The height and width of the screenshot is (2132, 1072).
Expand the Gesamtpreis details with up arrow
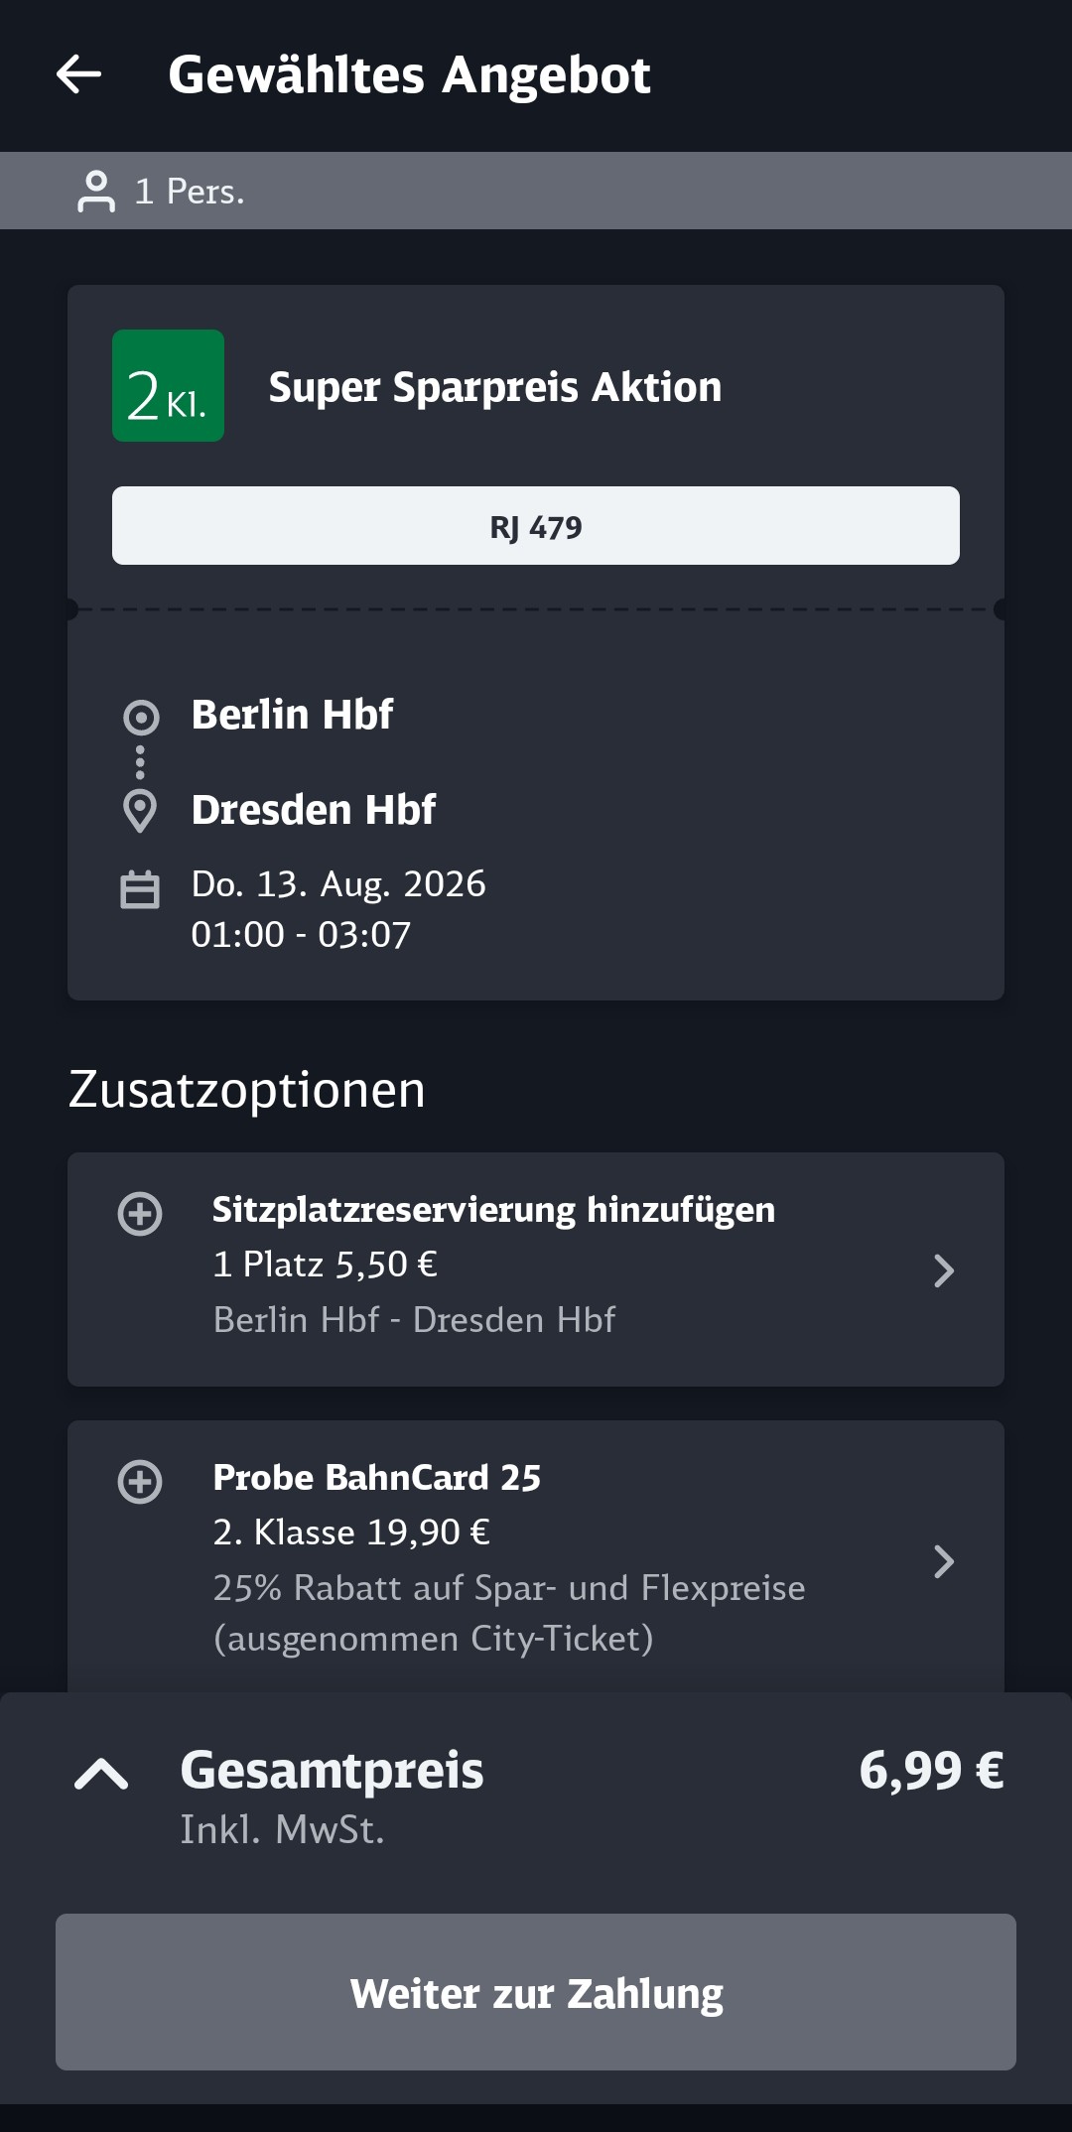pos(101,1774)
